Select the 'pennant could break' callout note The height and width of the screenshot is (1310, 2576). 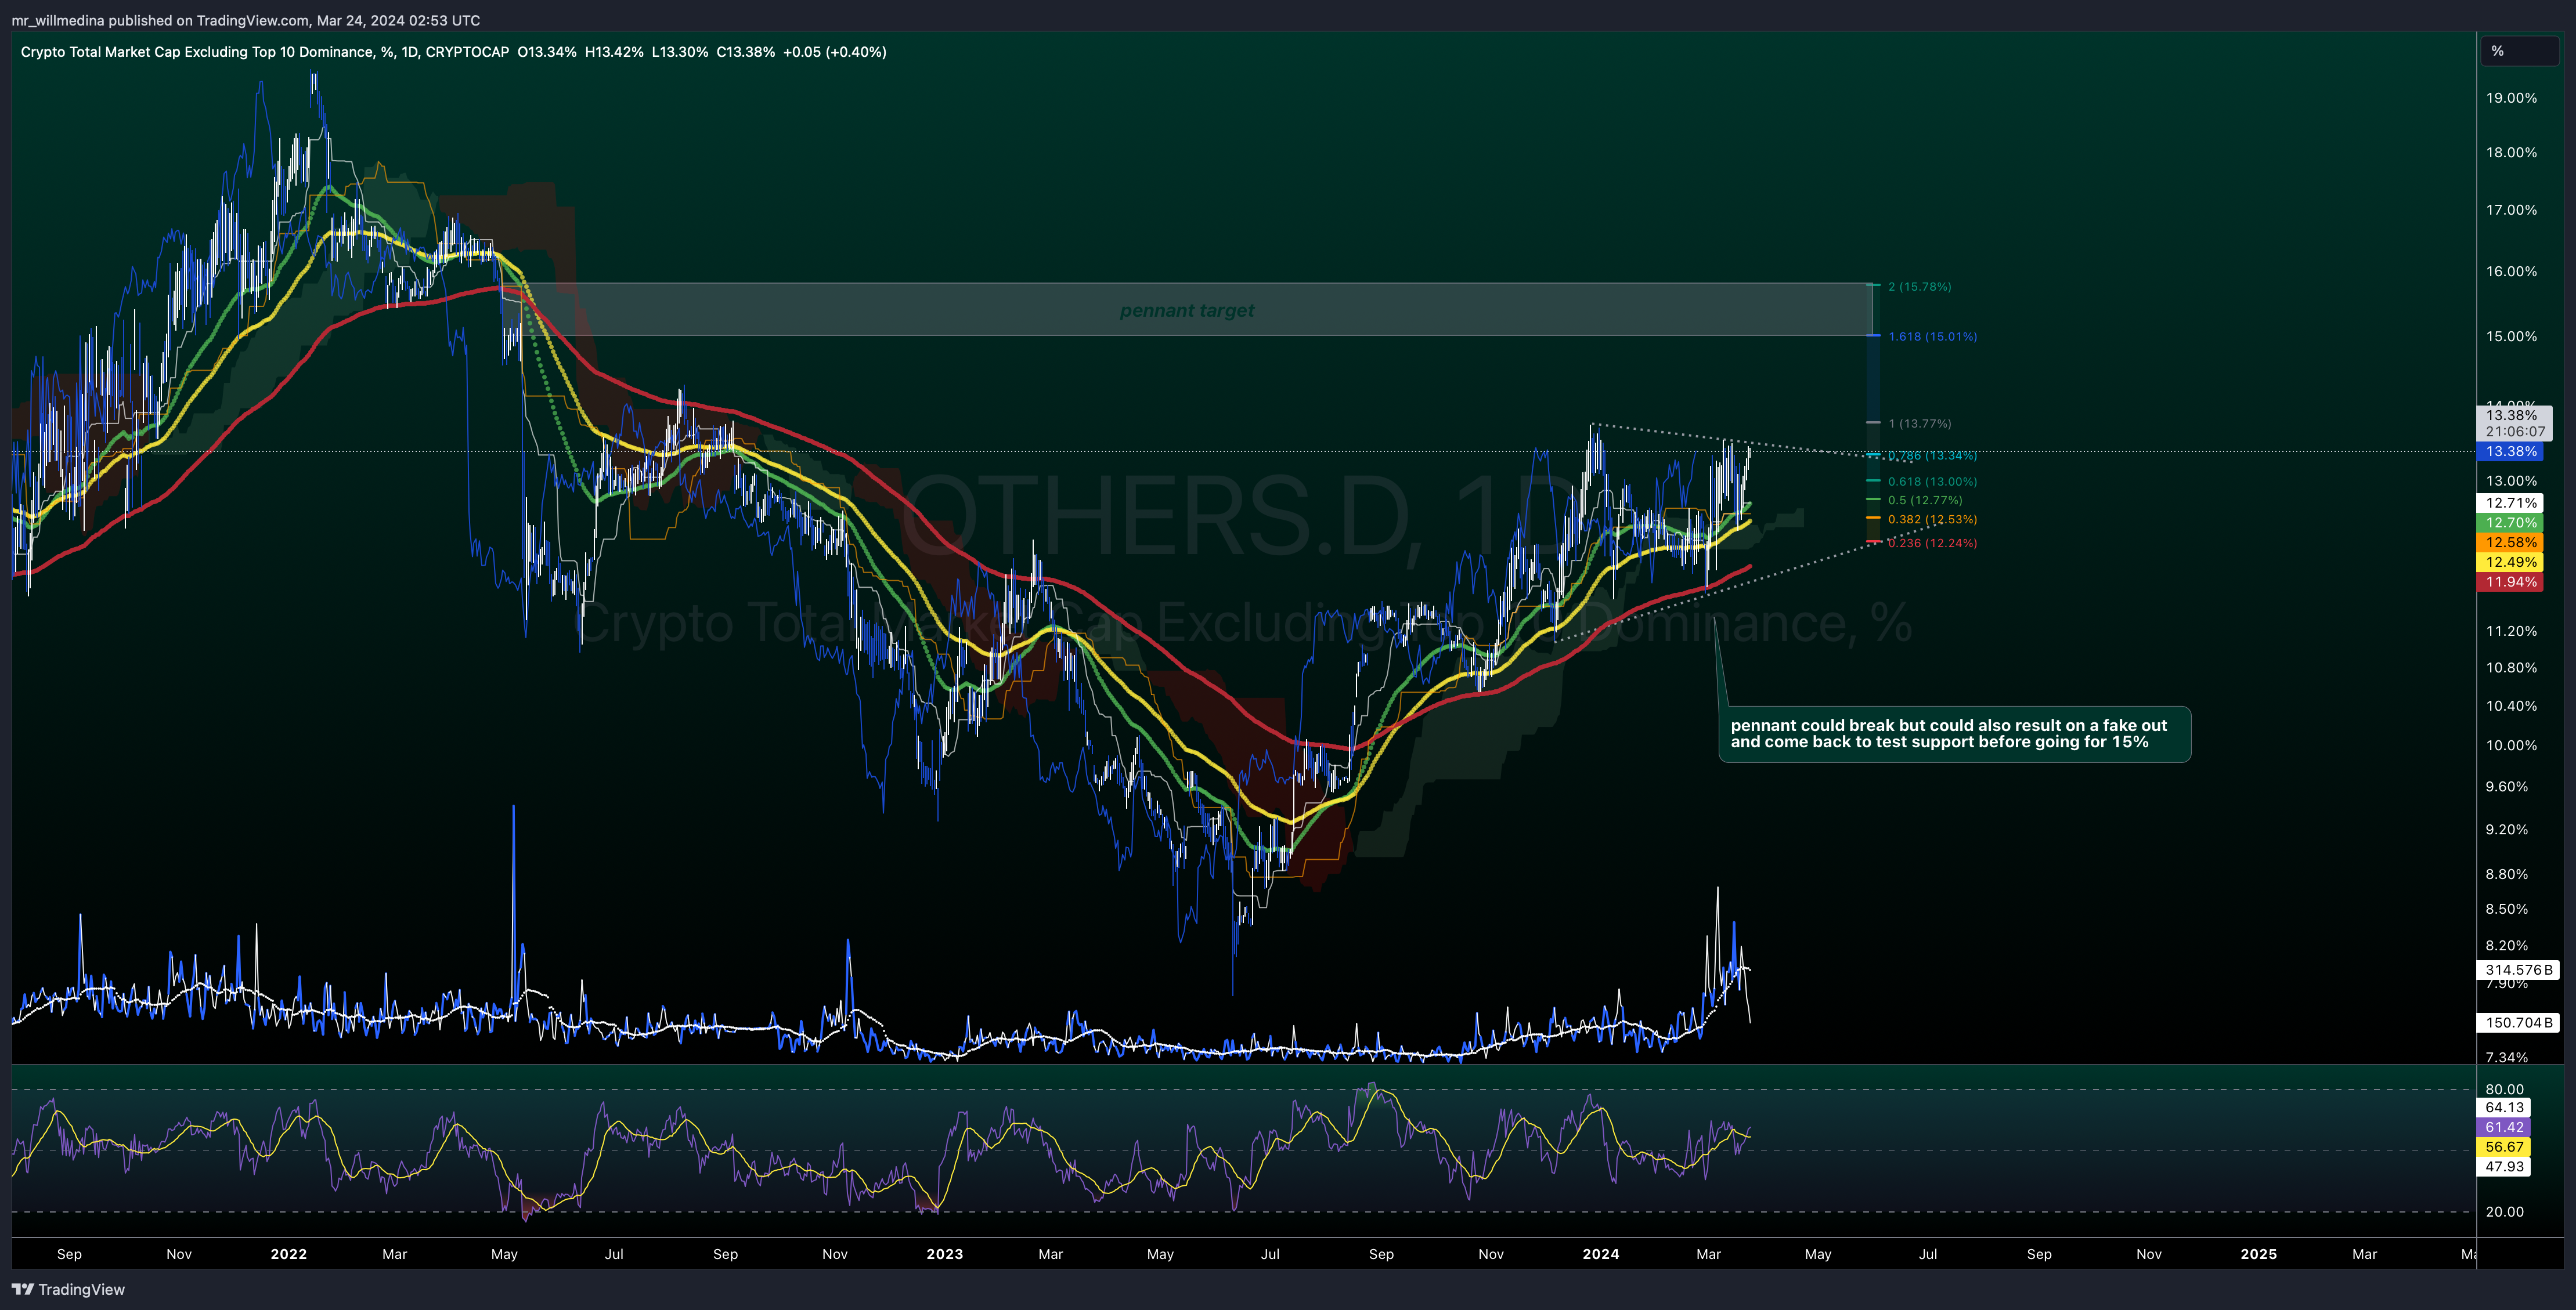pyautogui.click(x=1954, y=734)
